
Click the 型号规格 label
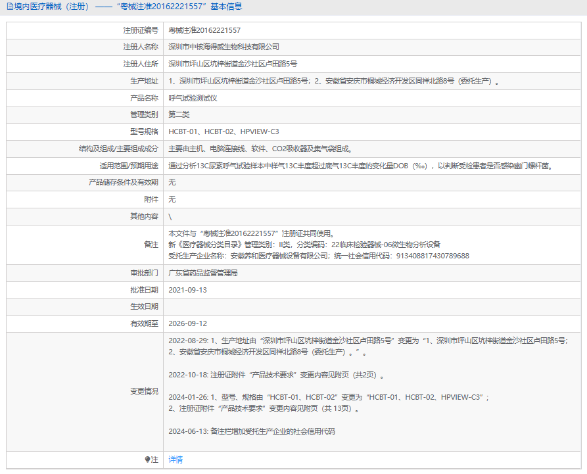(144, 131)
